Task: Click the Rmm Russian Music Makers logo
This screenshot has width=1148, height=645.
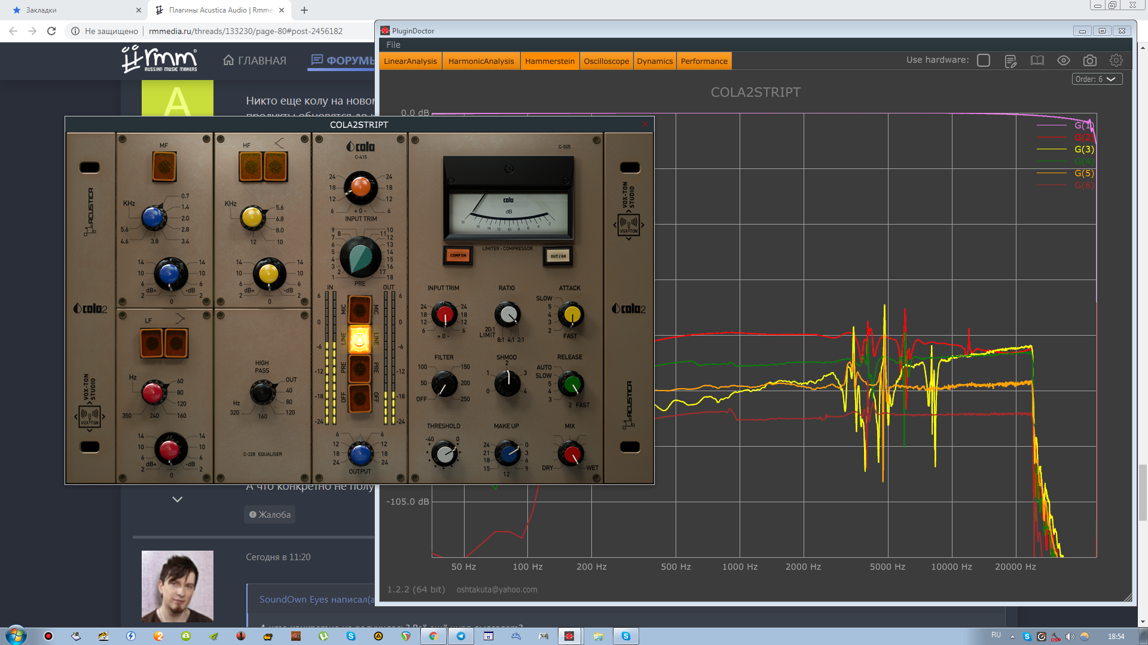Action: pos(160,59)
